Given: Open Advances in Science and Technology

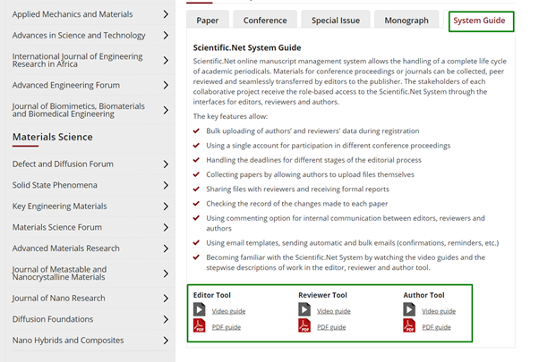Looking at the screenshot, I should (x=79, y=36).
